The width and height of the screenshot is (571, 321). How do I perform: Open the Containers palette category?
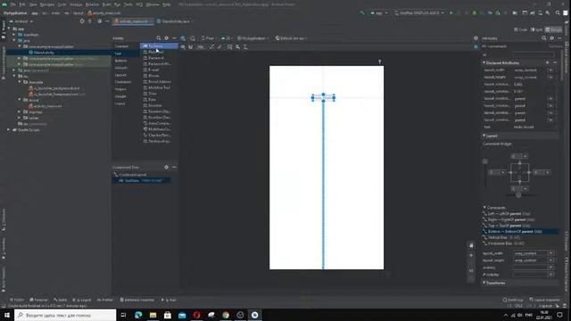tap(123, 82)
